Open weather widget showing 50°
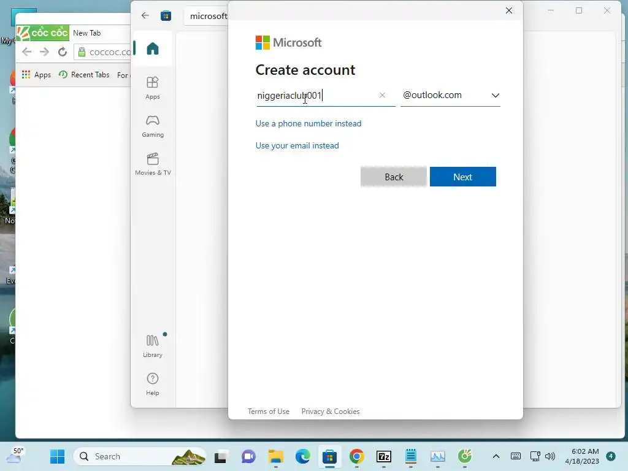 (15, 456)
